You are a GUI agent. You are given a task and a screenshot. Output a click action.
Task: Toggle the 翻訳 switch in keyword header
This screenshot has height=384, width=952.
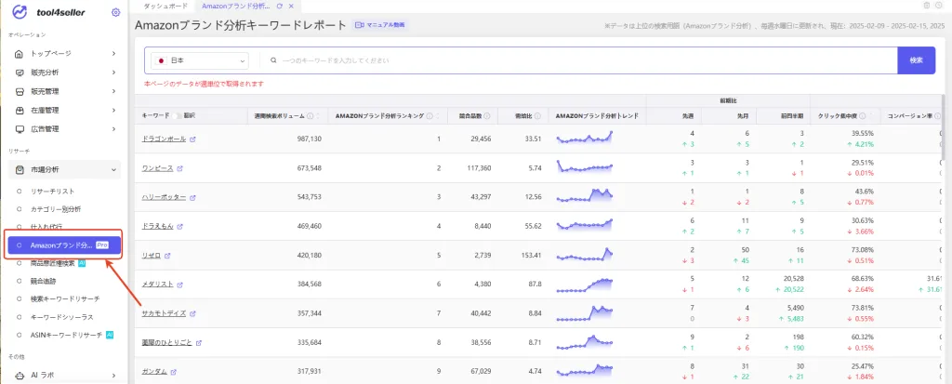(x=177, y=115)
